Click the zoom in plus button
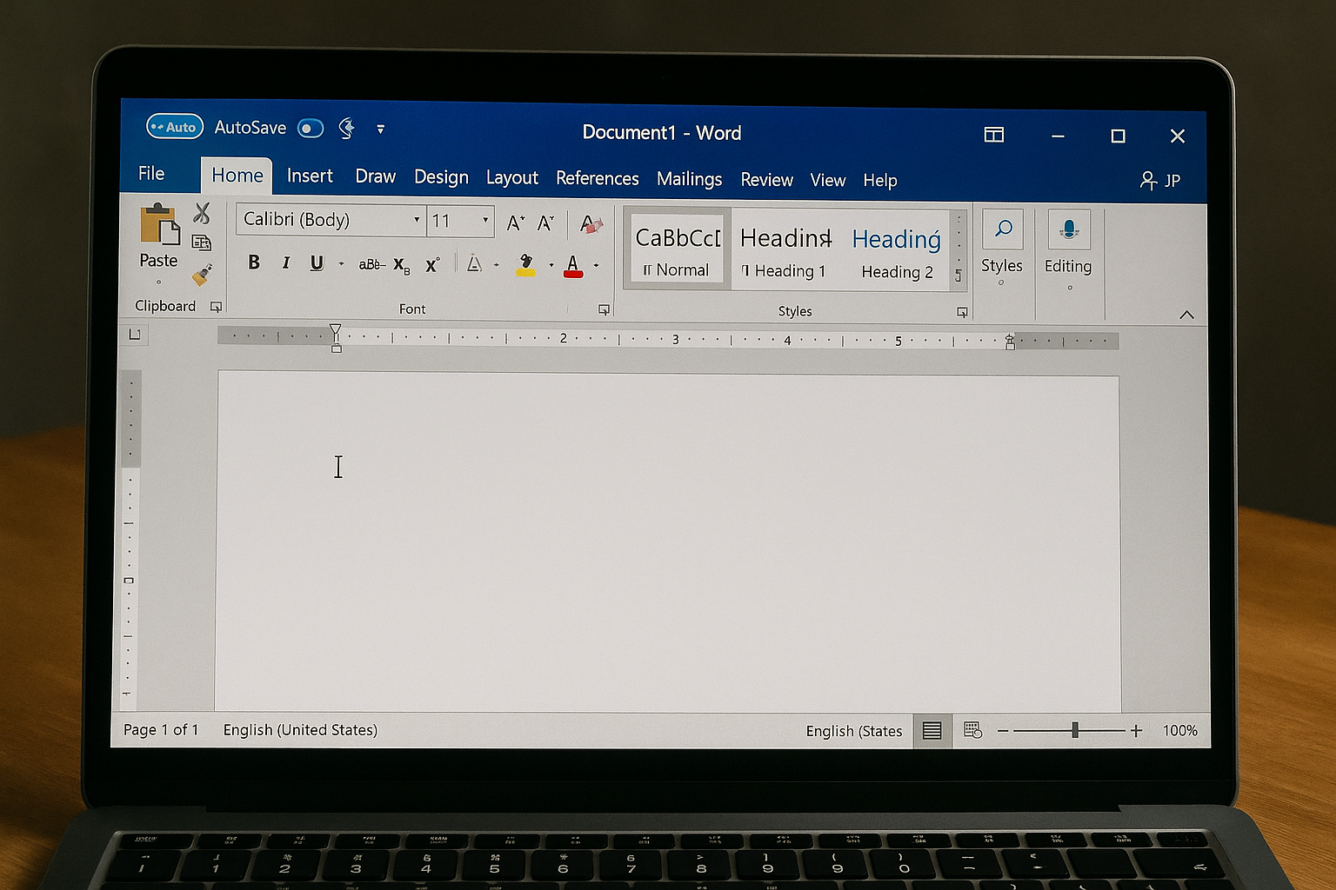Image resolution: width=1336 pixels, height=890 pixels. (x=1136, y=731)
